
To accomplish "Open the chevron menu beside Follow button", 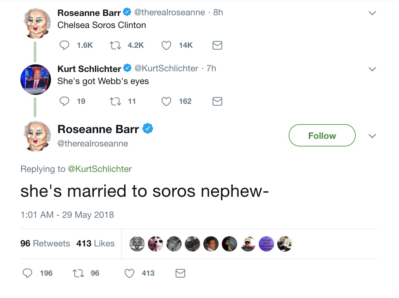I will 372,136.
